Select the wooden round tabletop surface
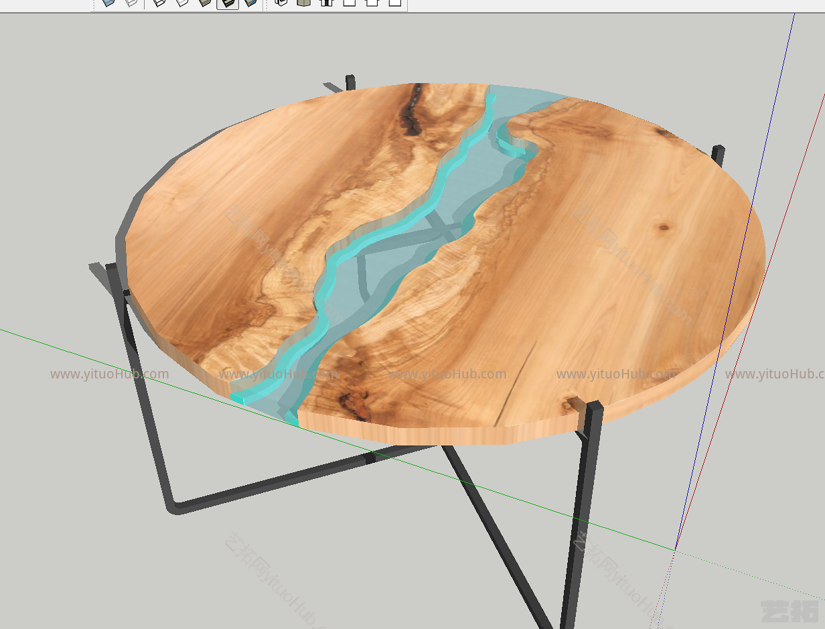The height and width of the screenshot is (629, 825). click(x=589, y=268)
